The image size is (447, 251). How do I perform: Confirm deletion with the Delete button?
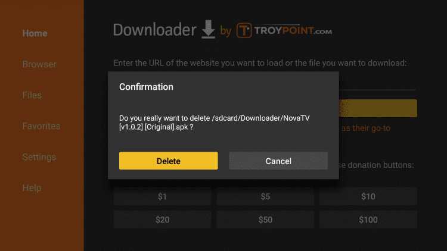point(169,161)
